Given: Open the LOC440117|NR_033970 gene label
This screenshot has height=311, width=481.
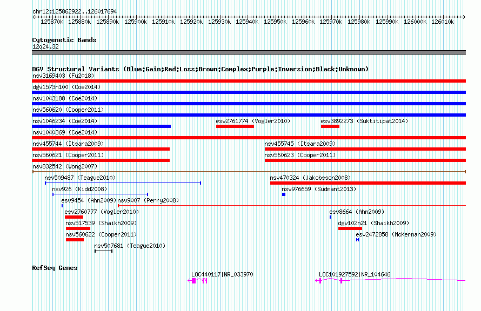Looking at the screenshot, I should (223, 274).
